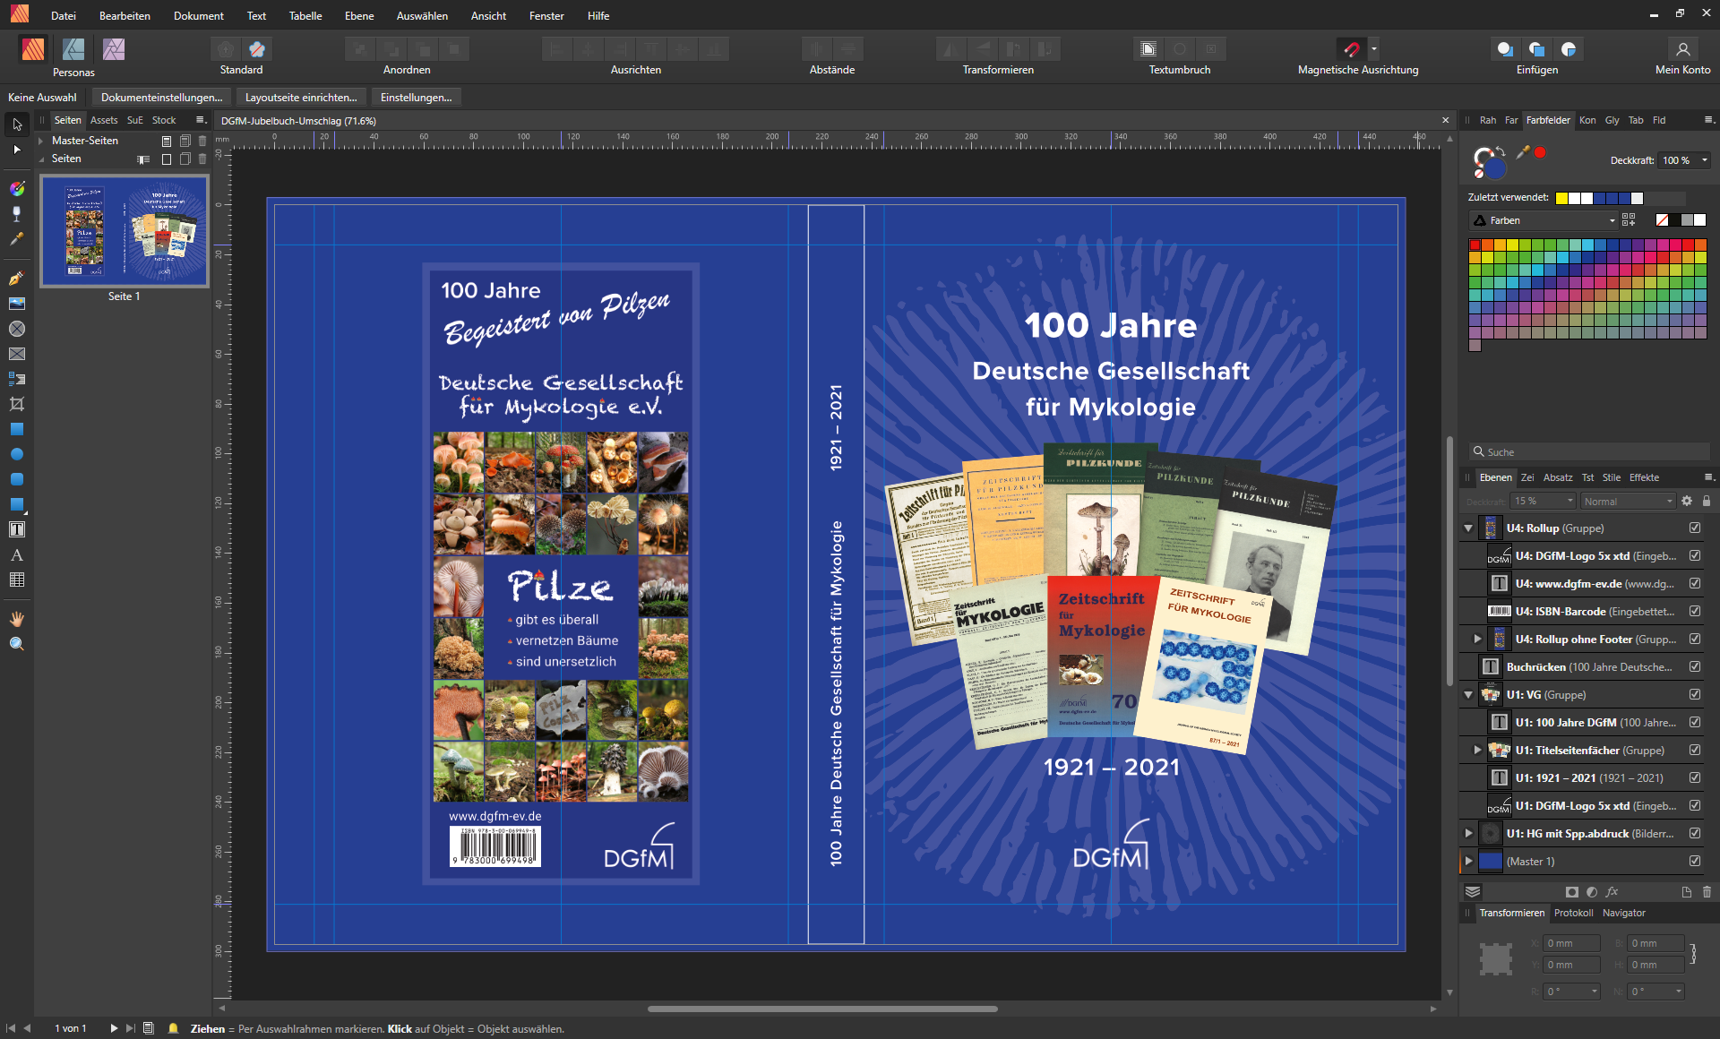Select the Pen tool

click(17, 279)
